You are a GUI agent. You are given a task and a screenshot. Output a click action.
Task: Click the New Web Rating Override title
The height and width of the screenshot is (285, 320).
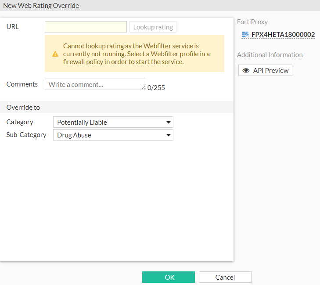tap(41, 6)
